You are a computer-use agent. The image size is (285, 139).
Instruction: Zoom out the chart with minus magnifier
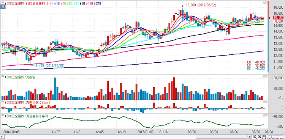tap(255, 137)
